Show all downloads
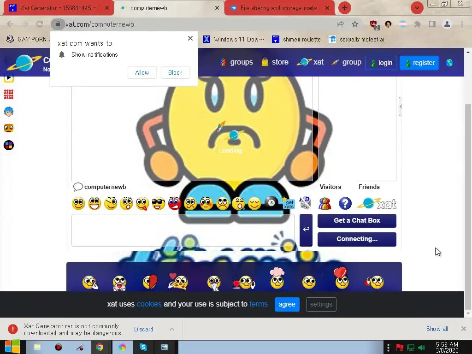Screen dimensions: 472x354 (437, 329)
